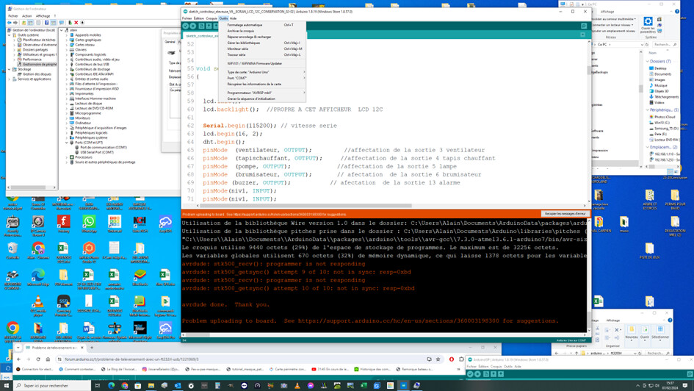
Task: Open the tab dropdown arrow in Arduino tab bar
Action: point(583,35)
